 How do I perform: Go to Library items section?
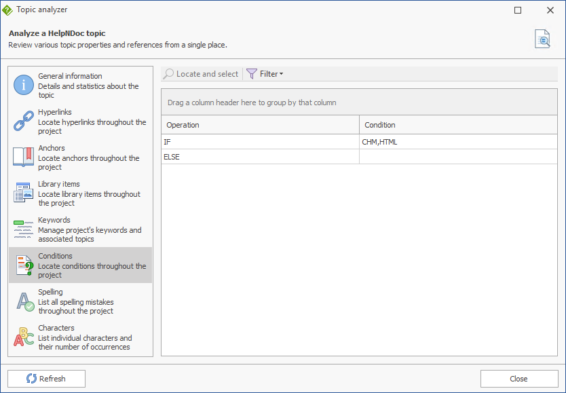click(80, 193)
